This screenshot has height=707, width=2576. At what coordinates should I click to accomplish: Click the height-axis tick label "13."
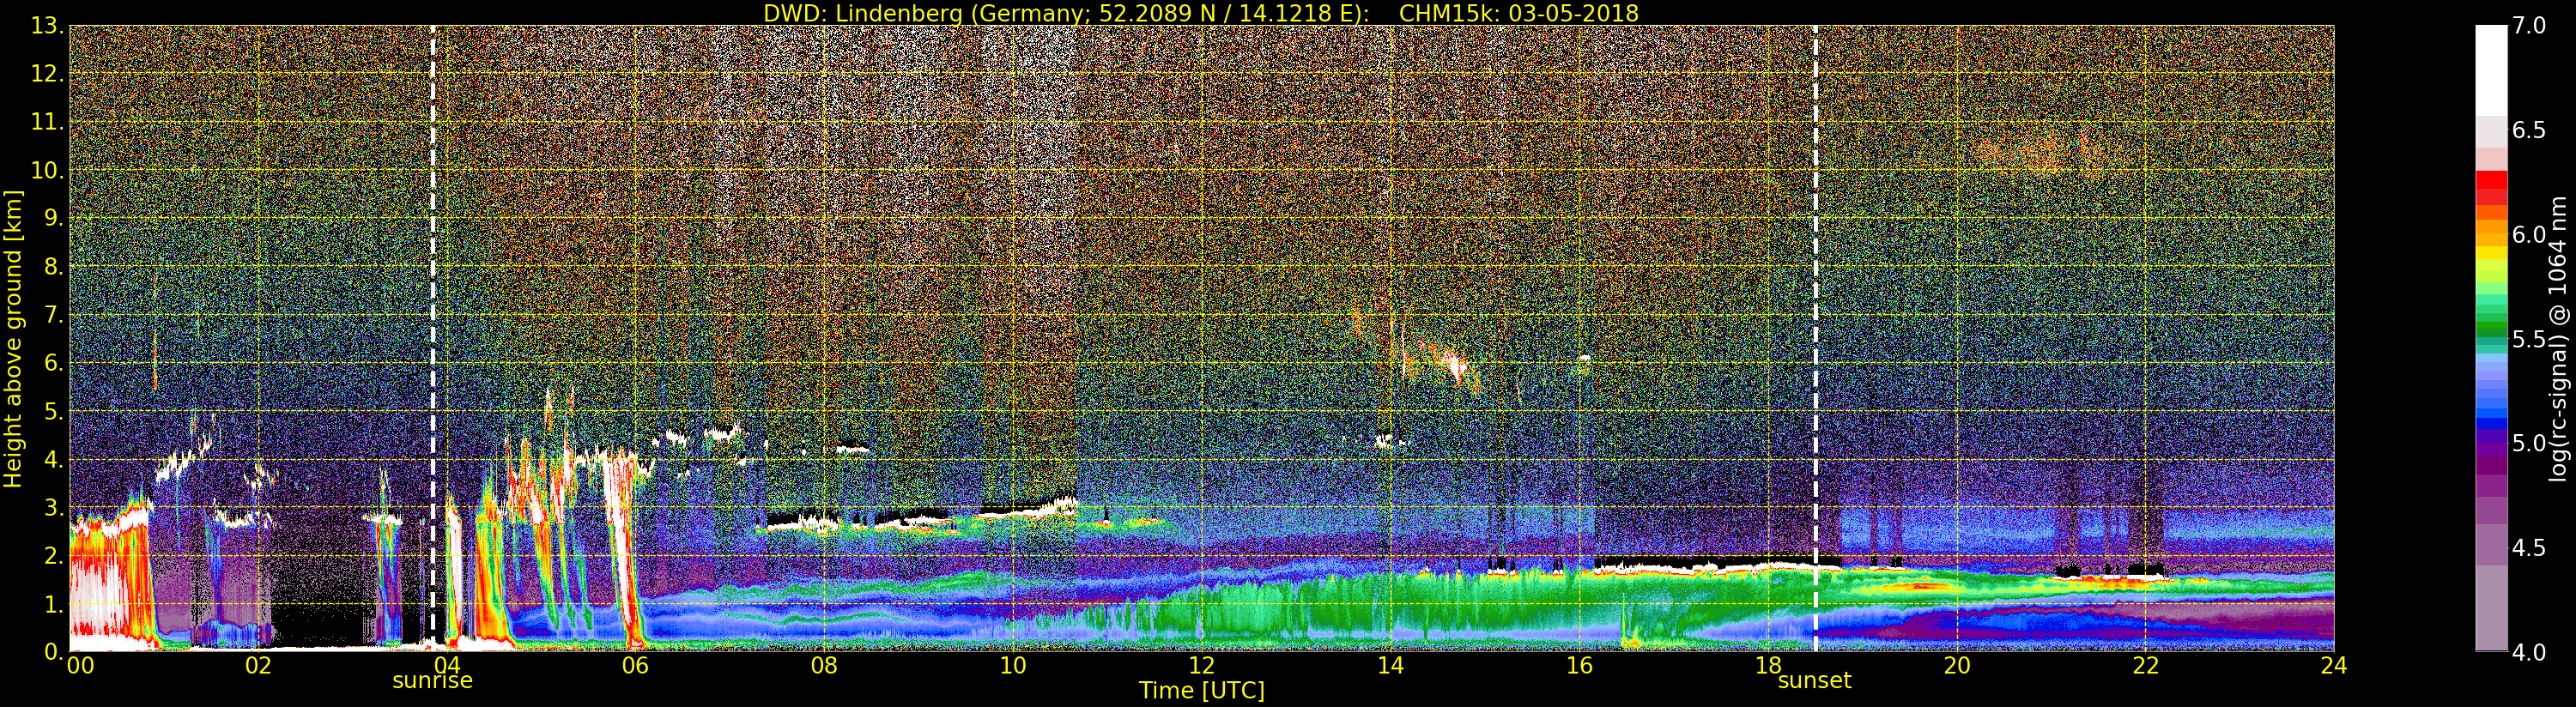click(x=47, y=26)
